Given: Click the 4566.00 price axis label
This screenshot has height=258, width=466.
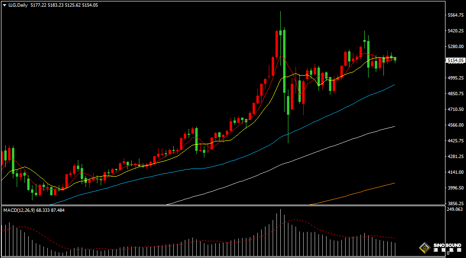Looking at the screenshot, I should (456, 125).
